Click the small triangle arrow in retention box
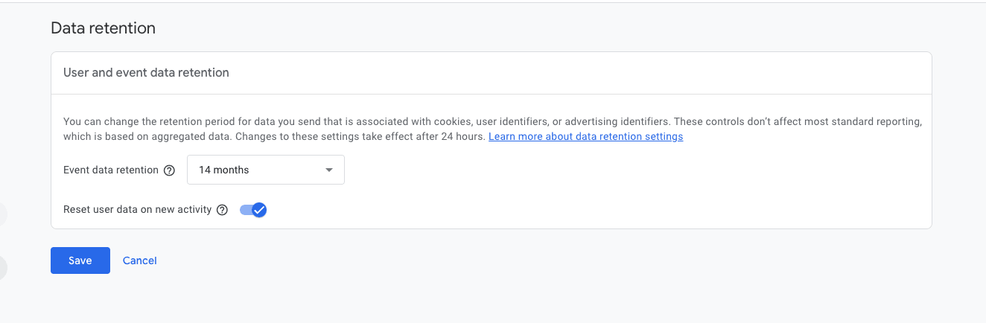This screenshot has height=323, width=986. coord(329,170)
